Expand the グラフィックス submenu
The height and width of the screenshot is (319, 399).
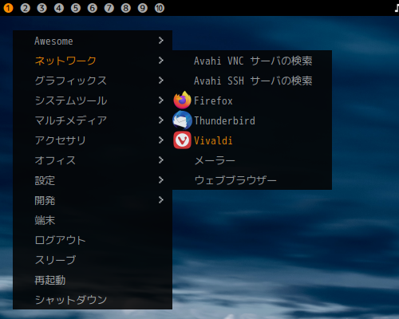tap(93, 81)
